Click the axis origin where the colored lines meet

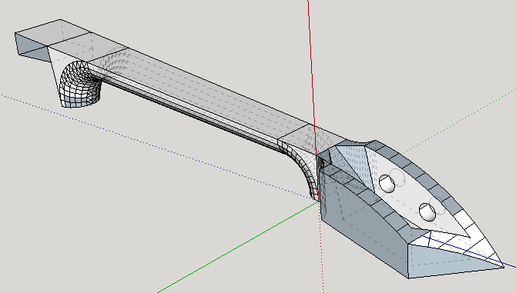point(319,201)
